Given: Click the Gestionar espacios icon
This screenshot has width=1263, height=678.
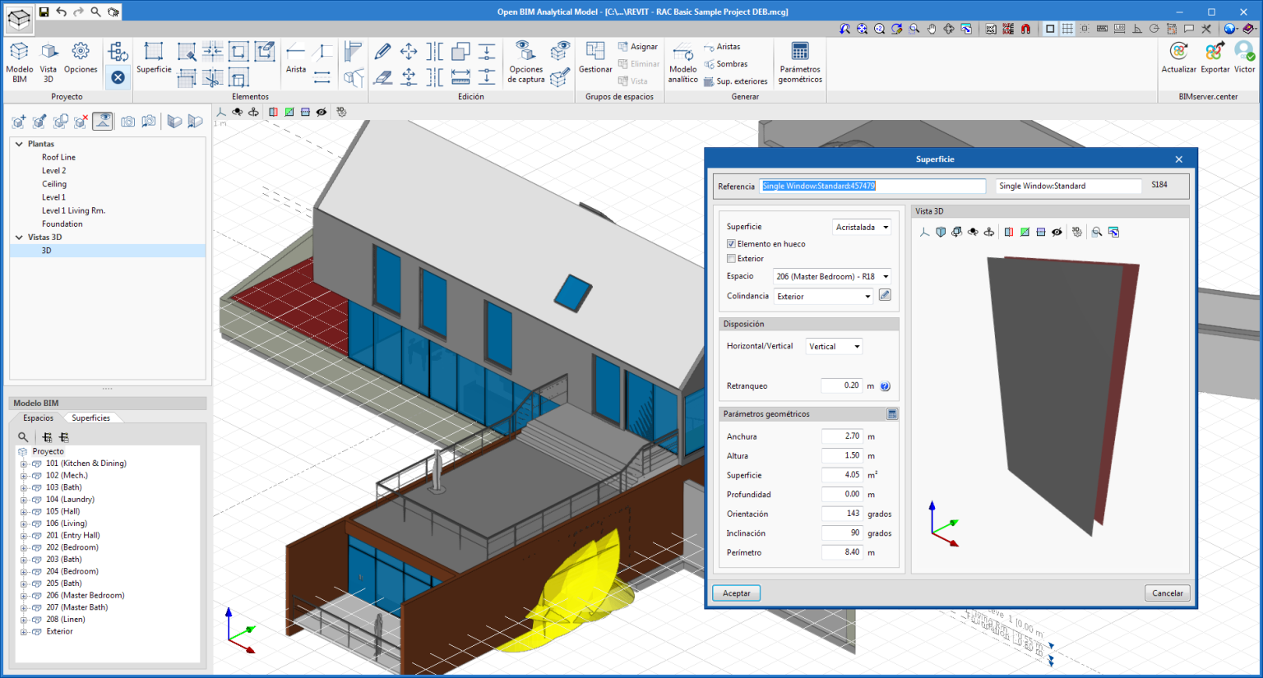Looking at the screenshot, I should point(595,53).
